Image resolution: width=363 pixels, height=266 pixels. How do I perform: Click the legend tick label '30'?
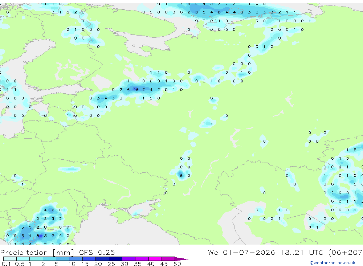pyautogui.click(x=124, y=264)
